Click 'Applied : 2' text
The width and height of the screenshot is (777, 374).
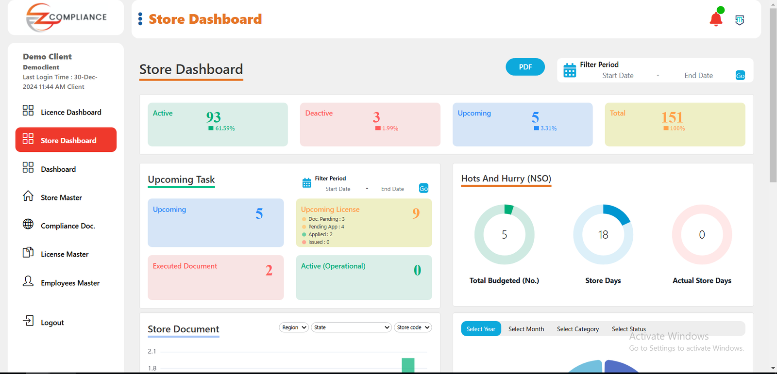pyautogui.click(x=321, y=234)
